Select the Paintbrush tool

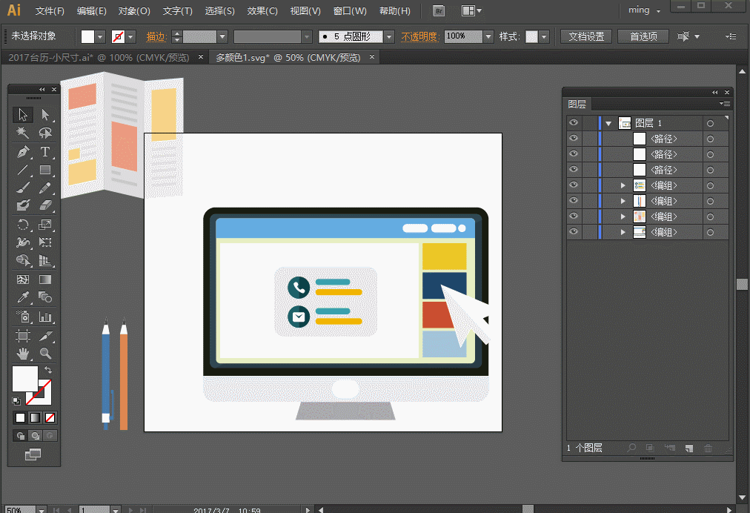coord(22,188)
